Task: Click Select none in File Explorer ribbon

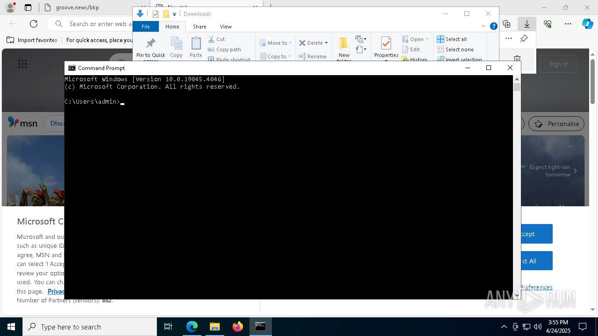Action: [x=456, y=49]
